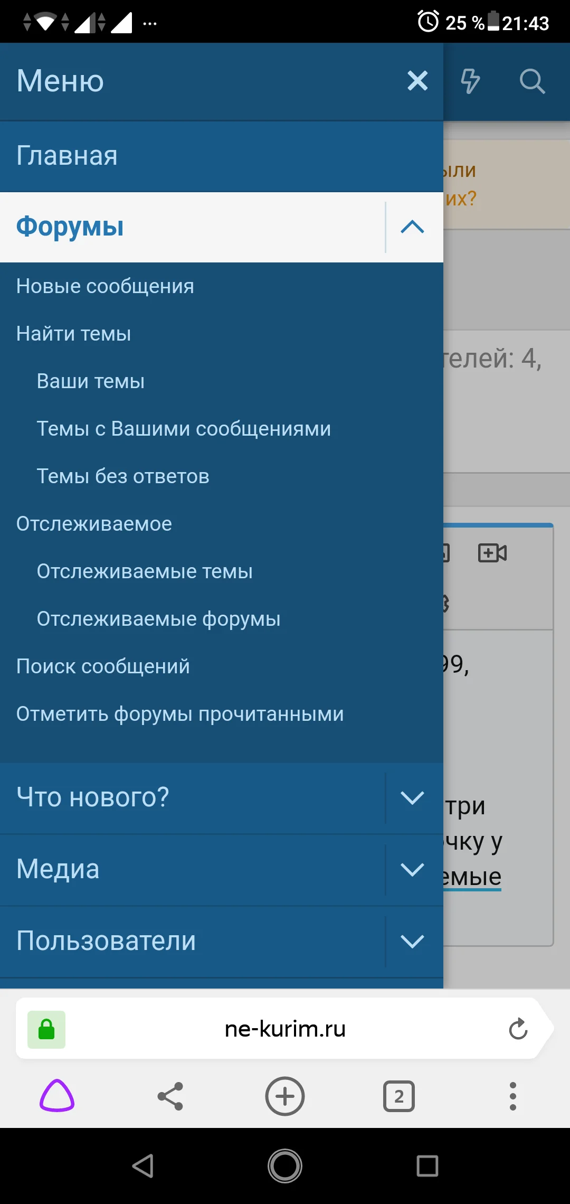Select Поиск сообщений menu entry
Screen dimensions: 570x1204
(103, 666)
